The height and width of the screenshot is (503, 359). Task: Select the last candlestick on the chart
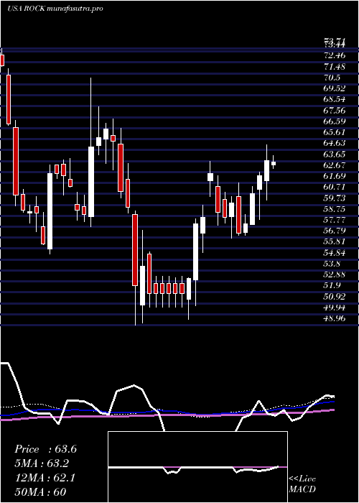click(x=274, y=163)
